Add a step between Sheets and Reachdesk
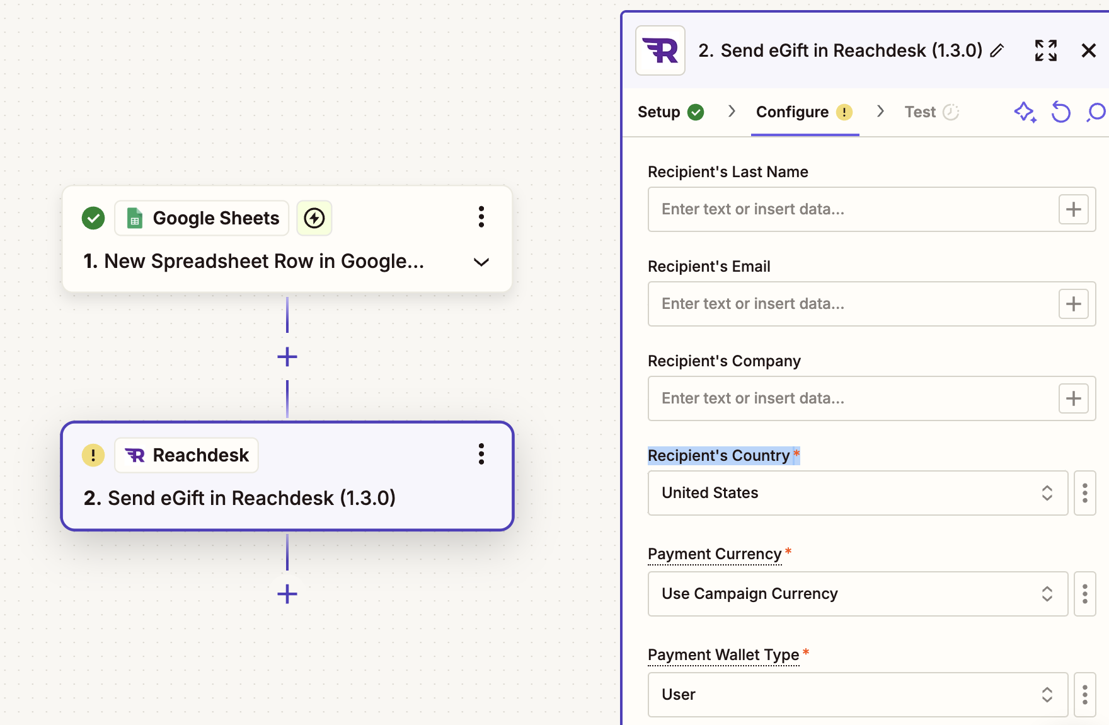The width and height of the screenshot is (1109, 725). 287,357
